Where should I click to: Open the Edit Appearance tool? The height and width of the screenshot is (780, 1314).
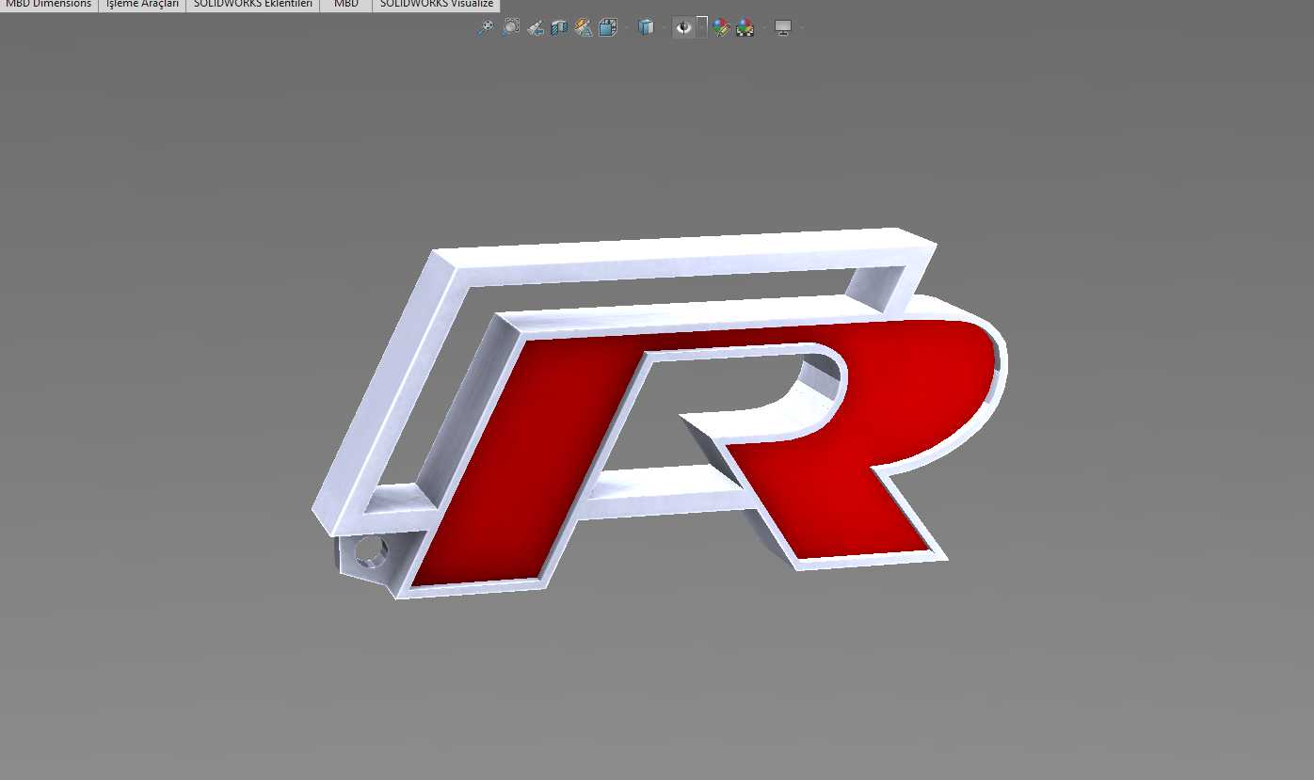click(x=722, y=27)
